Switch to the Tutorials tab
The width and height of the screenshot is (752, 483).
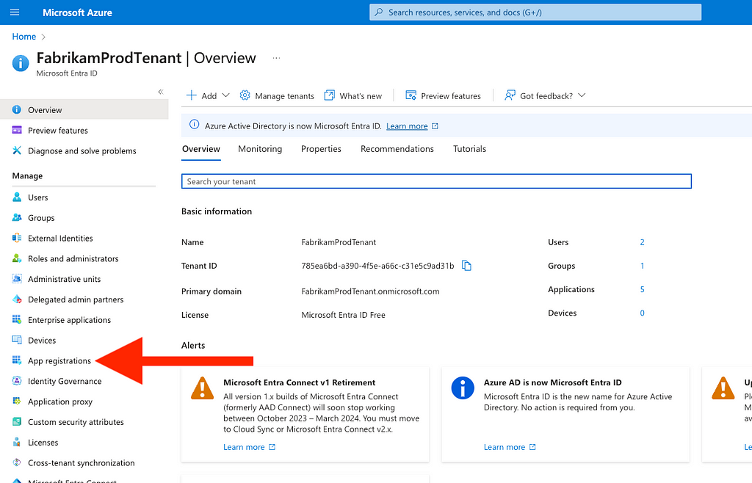click(469, 149)
